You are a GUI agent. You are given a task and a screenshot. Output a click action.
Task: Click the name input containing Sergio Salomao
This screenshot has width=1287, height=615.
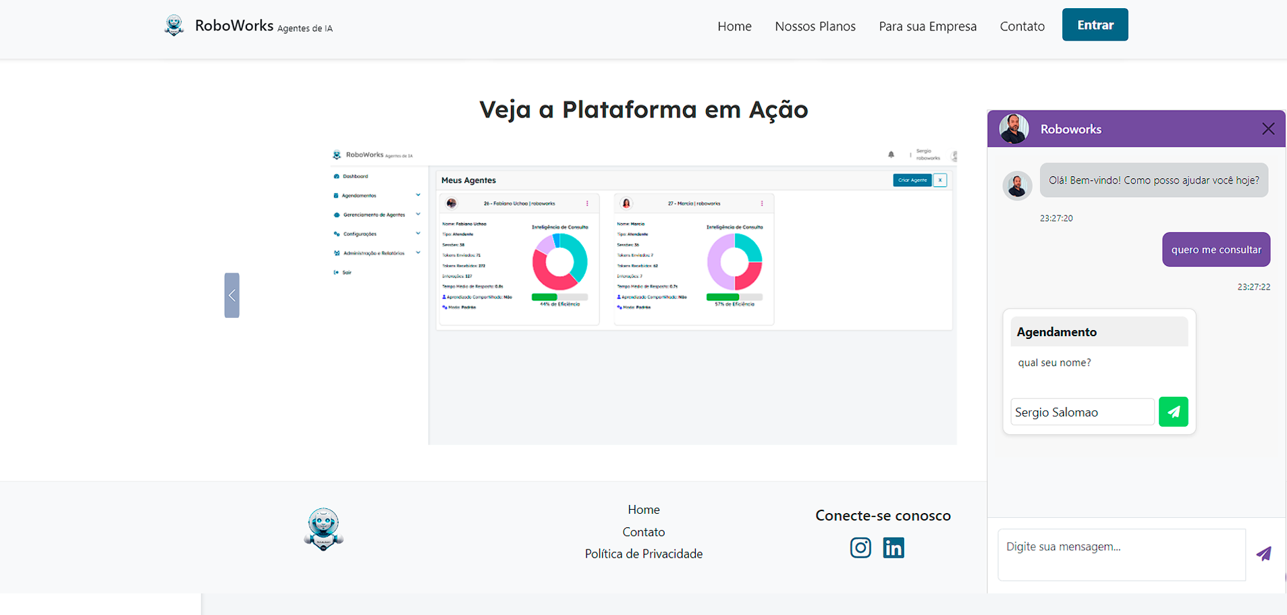click(1081, 412)
